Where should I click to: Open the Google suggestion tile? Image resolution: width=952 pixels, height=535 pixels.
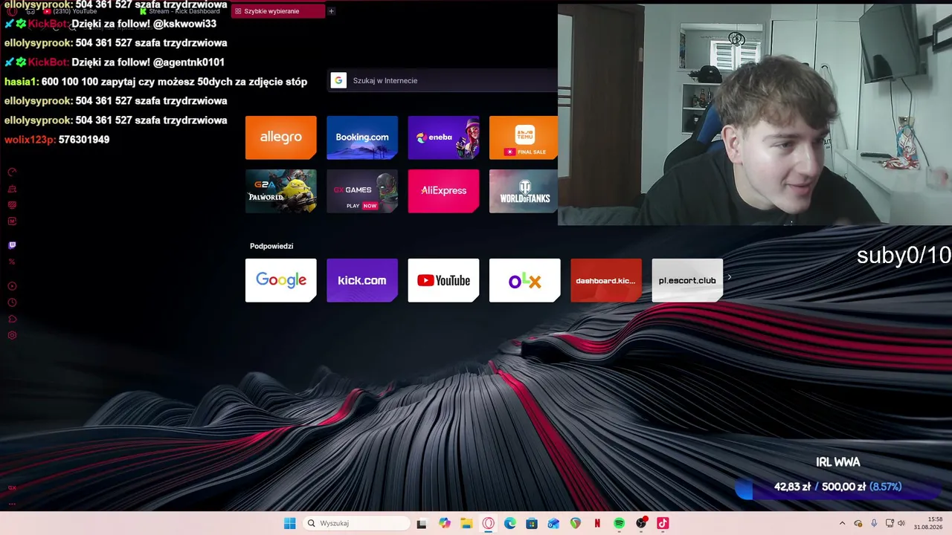tap(281, 280)
